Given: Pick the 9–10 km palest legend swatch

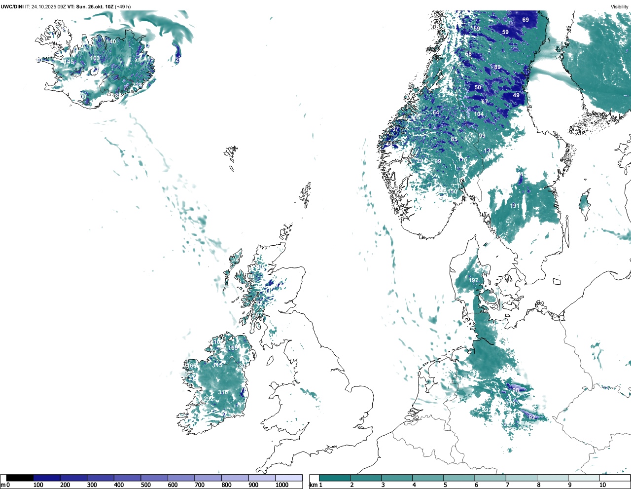Looking at the screenshot, I should (584, 478).
